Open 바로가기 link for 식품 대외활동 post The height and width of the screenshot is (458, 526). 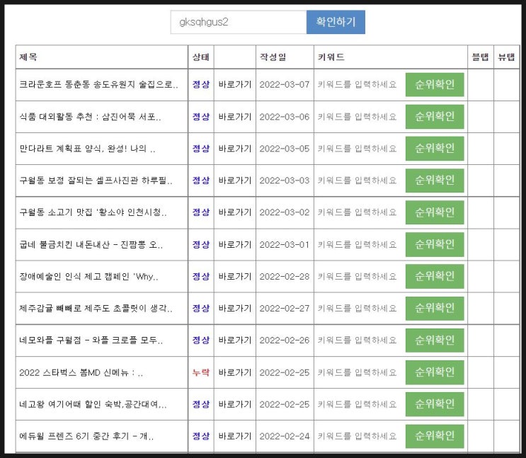pyautogui.click(x=235, y=117)
